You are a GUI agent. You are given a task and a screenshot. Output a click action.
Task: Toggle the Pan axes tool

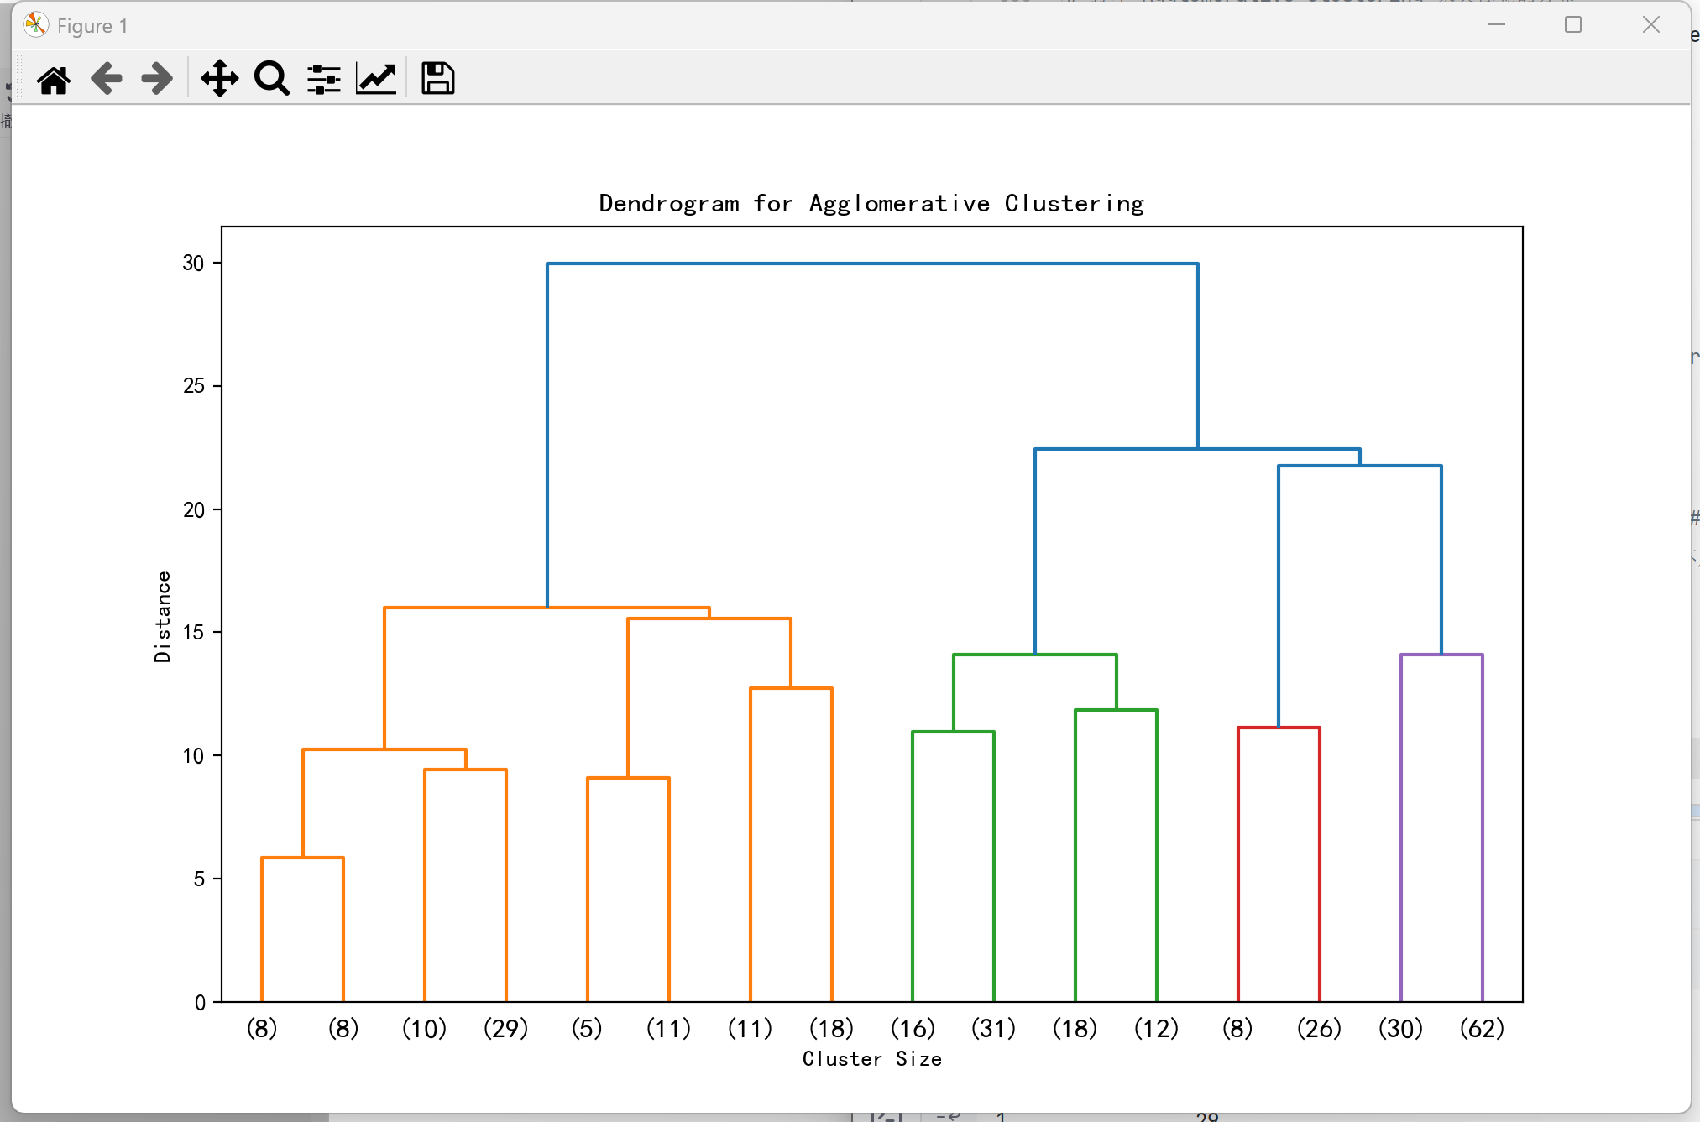click(x=219, y=79)
